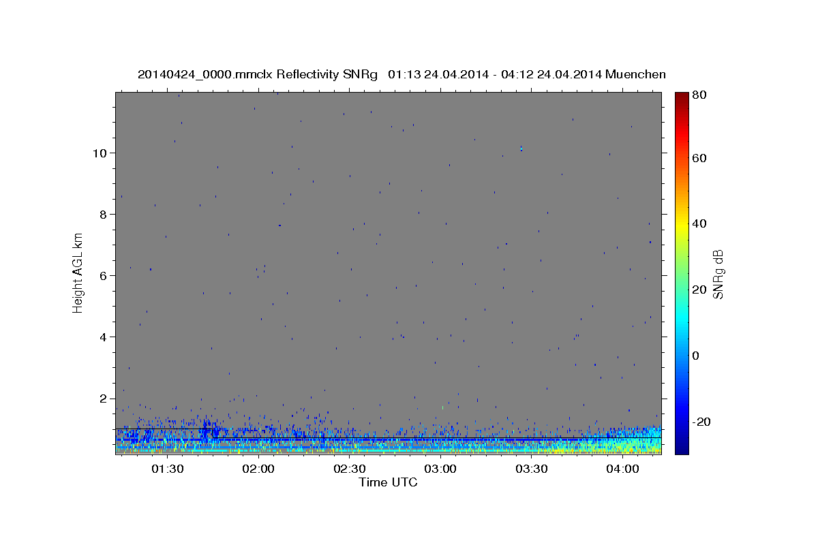The width and height of the screenshot is (818, 545).
Task: Click the colorbar value 60
Action: point(699,158)
